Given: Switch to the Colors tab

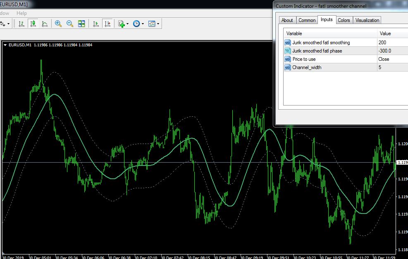Looking at the screenshot, I should (x=344, y=20).
